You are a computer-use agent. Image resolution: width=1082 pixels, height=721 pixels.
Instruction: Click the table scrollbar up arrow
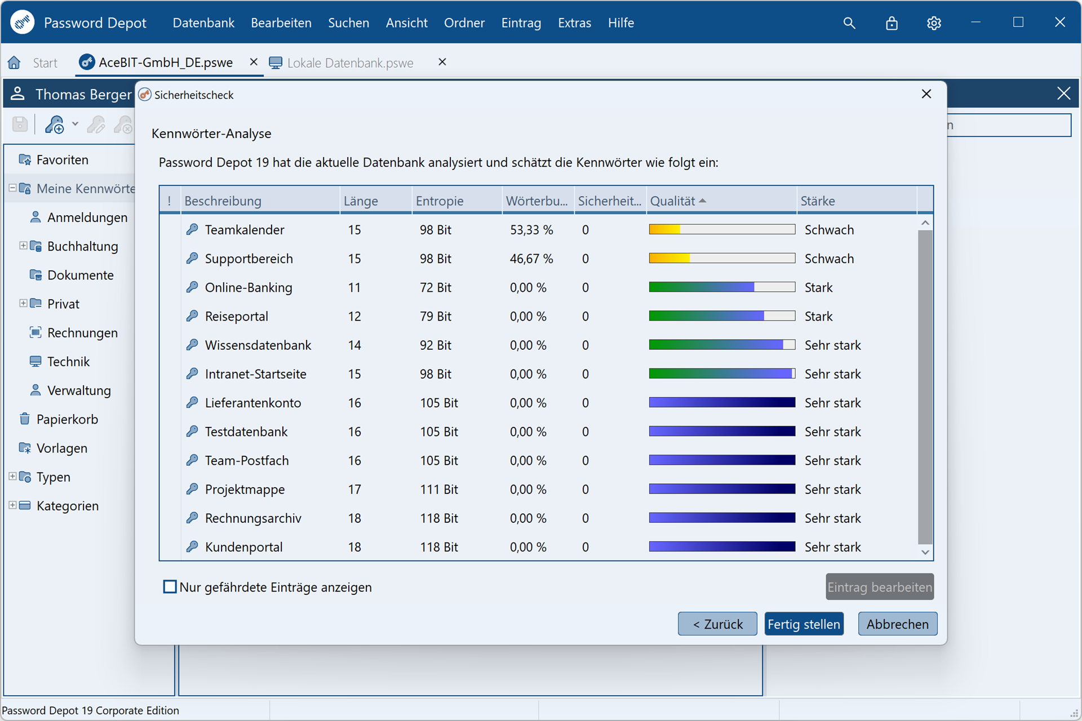pos(925,222)
